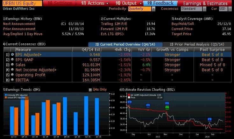Open the Periodicity Quarterly dropdown
The height and width of the screenshot is (139, 234).
click(140, 9)
